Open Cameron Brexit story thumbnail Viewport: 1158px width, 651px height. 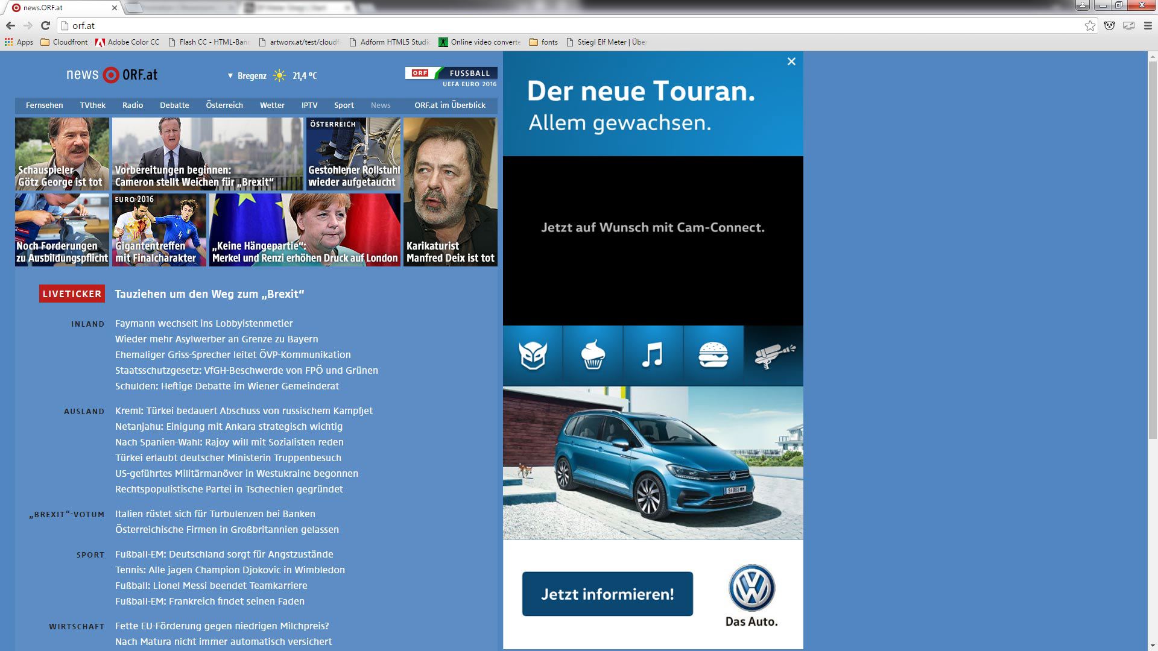tap(207, 154)
